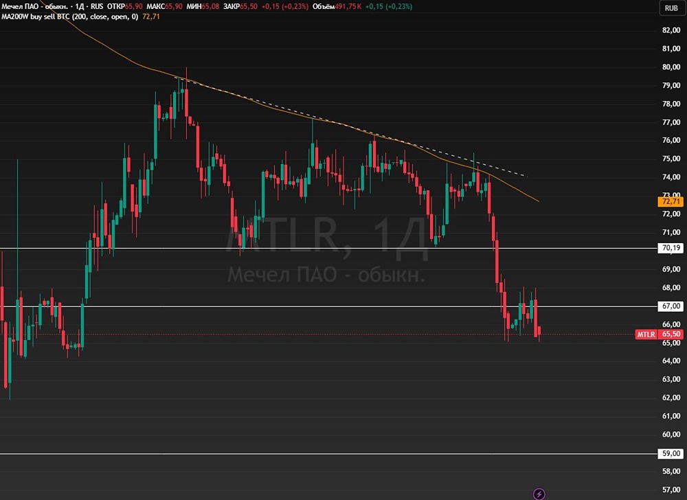Click 76,00 on the price axis
The width and height of the screenshot is (687, 500).
point(671,140)
